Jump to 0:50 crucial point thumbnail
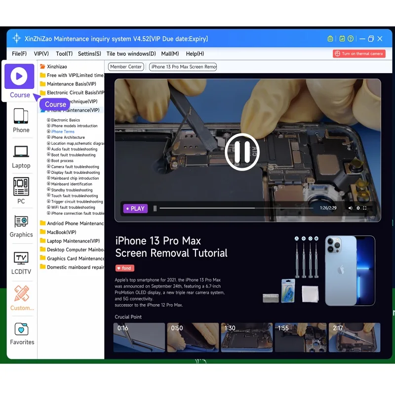Image resolution: width=395 pixels, height=395 pixels. (x=193, y=337)
